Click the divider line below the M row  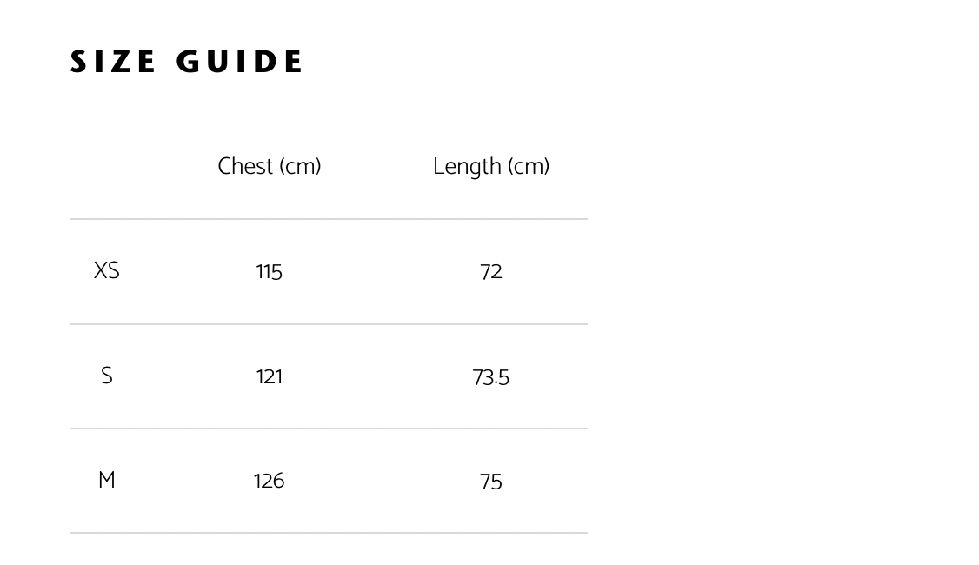tap(329, 533)
